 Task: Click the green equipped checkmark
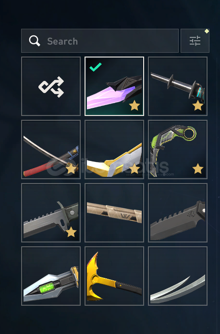pyautogui.click(x=96, y=67)
